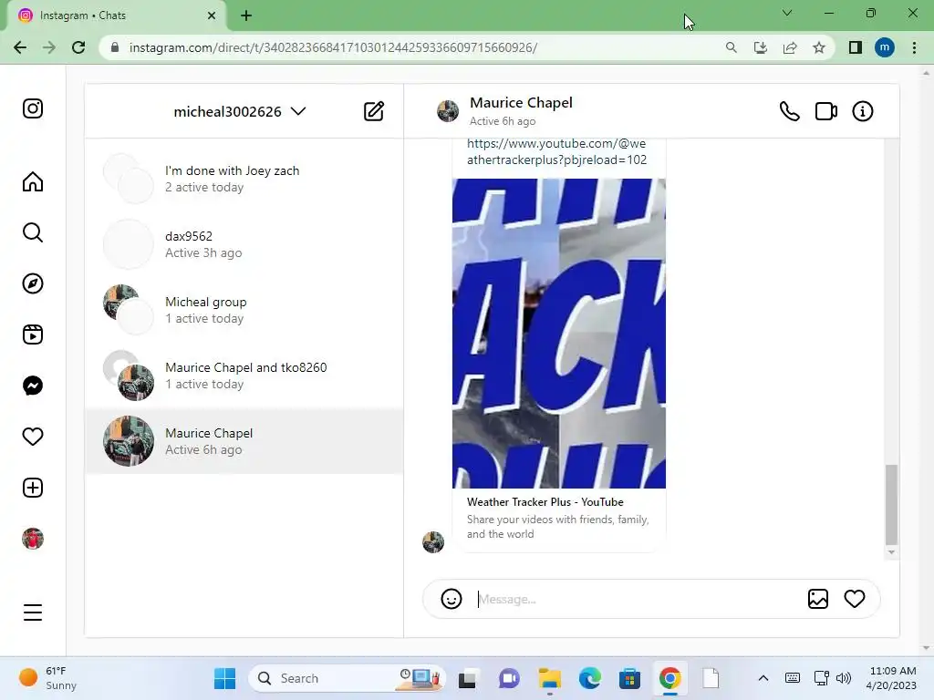The height and width of the screenshot is (700, 934).
Task: Click Message input field
Action: pos(638,600)
